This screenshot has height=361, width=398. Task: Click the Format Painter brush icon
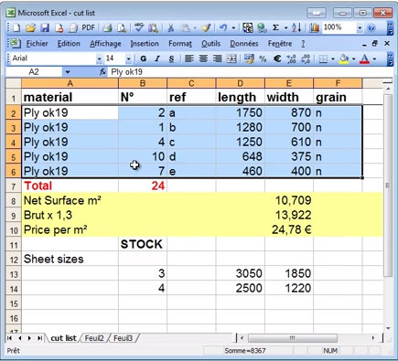coord(206,27)
